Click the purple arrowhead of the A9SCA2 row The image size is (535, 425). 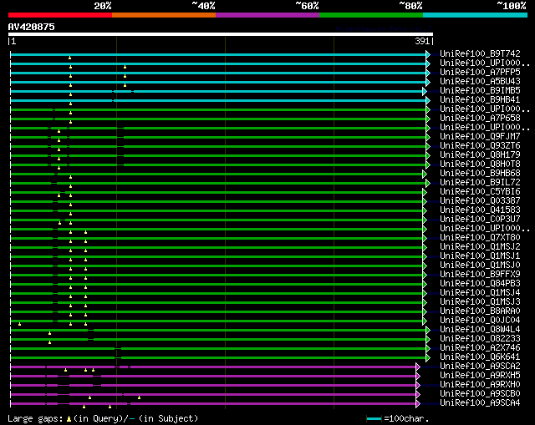pyautogui.click(x=418, y=367)
